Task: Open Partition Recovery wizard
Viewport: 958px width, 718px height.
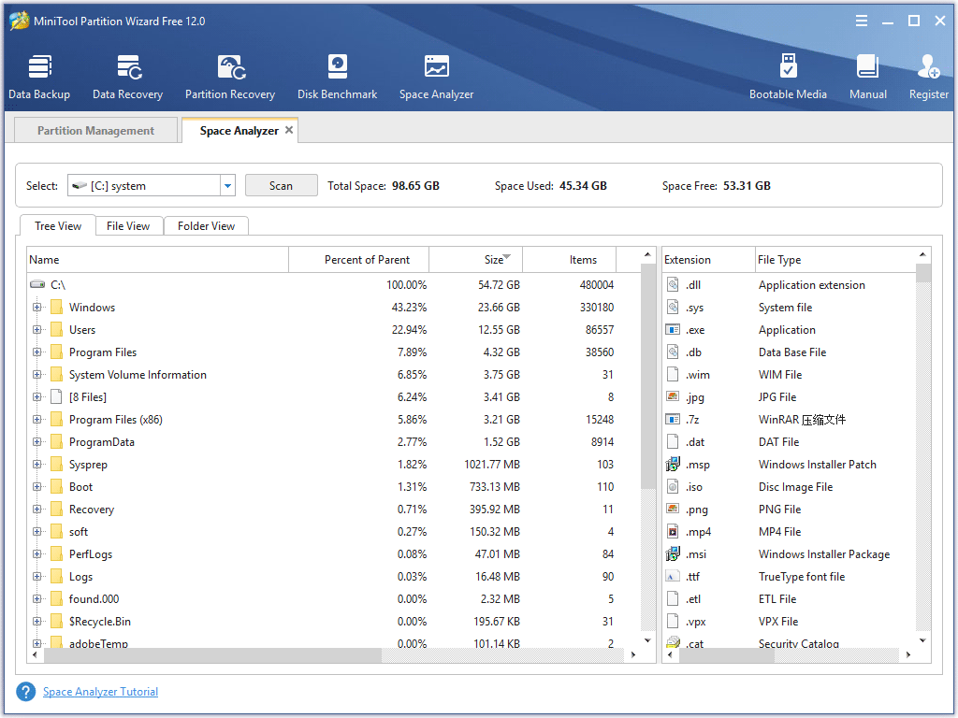Action: [x=230, y=77]
